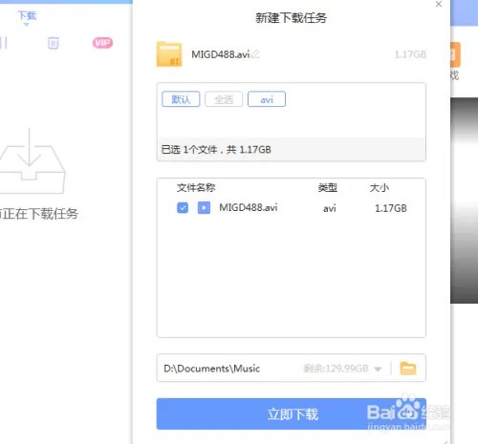
Task: Click the orange icon behind the dialog's right edge
Action: point(456,54)
